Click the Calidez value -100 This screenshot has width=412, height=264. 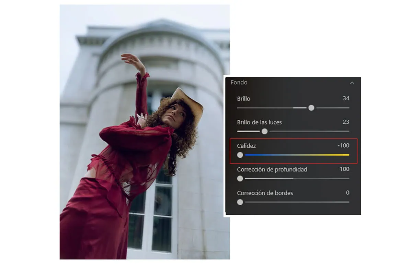click(343, 145)
